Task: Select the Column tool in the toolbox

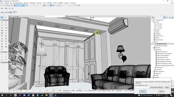Action: 6,22
